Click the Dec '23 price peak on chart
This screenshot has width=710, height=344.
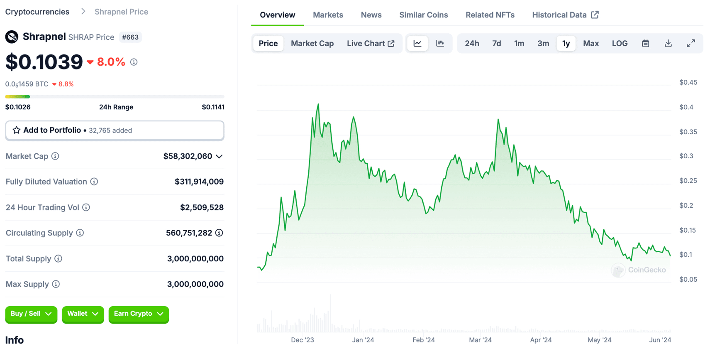[x=318, y=104]
